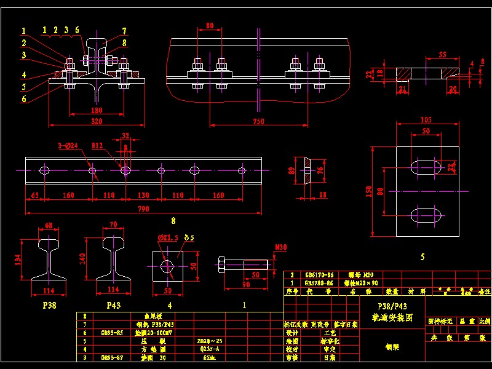Click the 轨道安装图 title in title block
Image resolution: width=492 pixels, height=369 pixels.
[392, 318]
